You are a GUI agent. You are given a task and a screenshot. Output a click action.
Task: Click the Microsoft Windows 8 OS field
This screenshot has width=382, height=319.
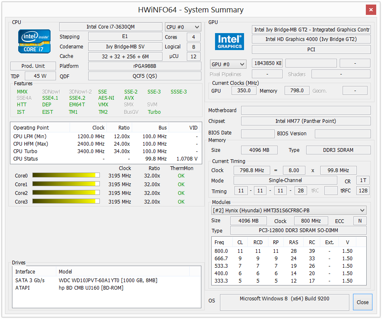[x=284, y=302]
